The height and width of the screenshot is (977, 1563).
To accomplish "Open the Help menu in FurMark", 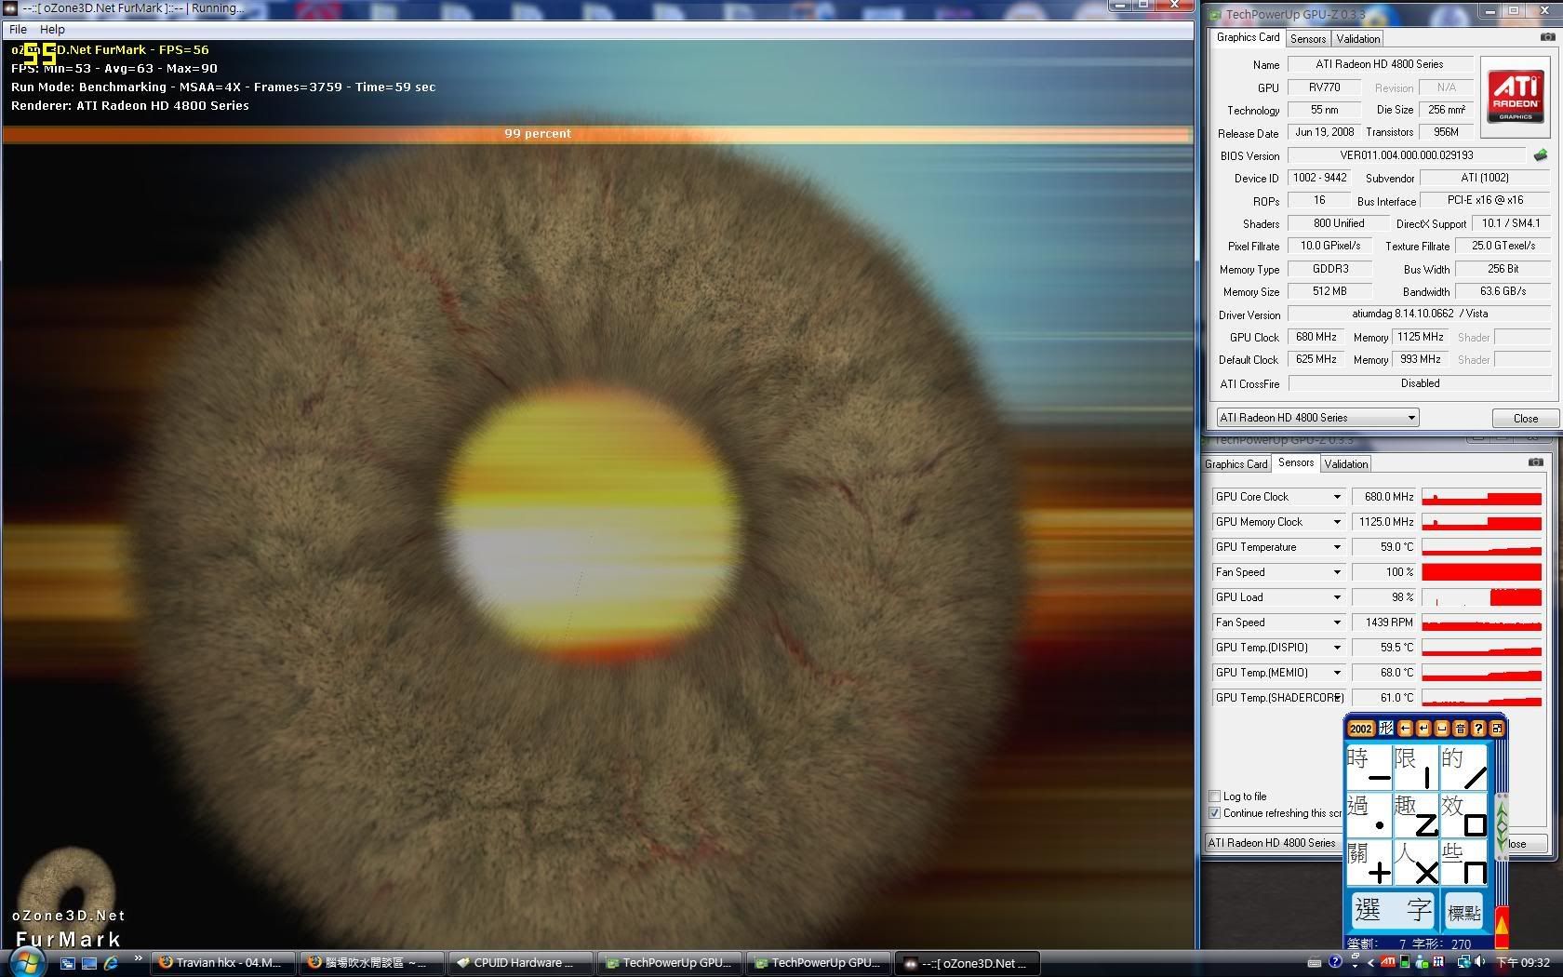I will pyautogui.click(x=52, y=30).
